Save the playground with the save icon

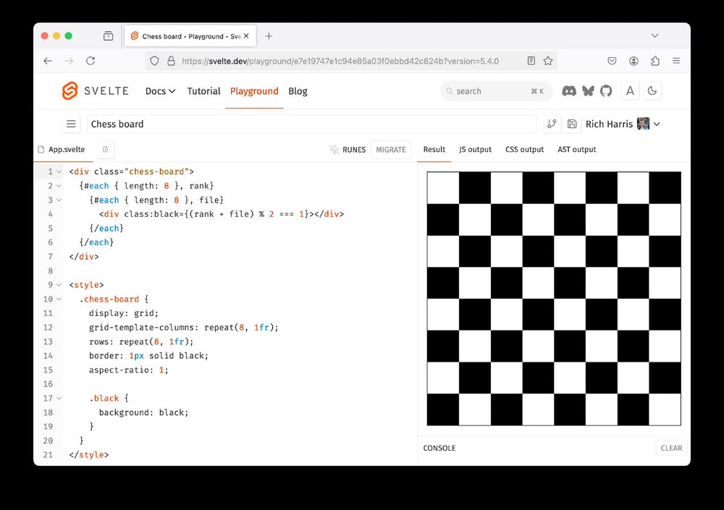[572, 124]
